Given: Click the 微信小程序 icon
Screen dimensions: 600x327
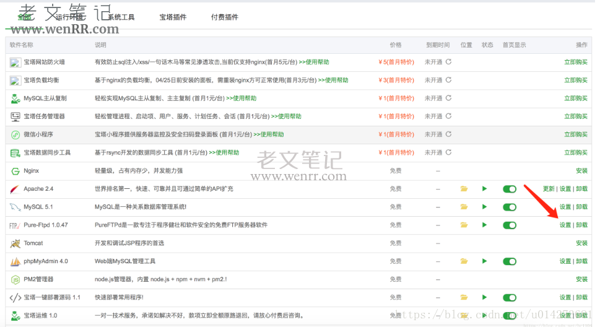Looking at the screenshot, I should coord(15,135).
